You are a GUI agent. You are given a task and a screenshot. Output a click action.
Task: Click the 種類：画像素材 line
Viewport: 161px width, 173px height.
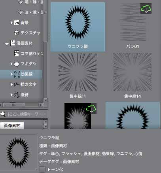[x=53, y=146]
